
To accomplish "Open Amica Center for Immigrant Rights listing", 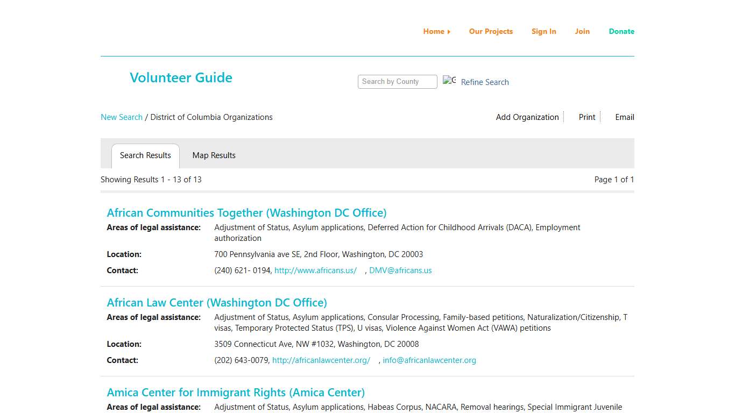I will [x=236, y=393].
